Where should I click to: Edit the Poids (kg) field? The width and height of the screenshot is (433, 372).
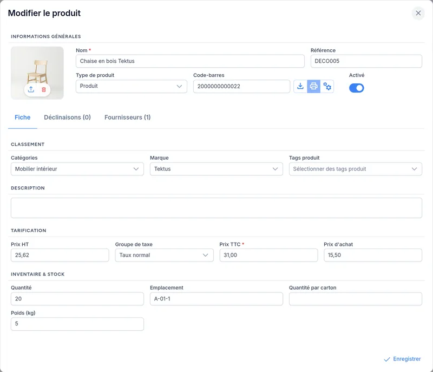(77, 324)
